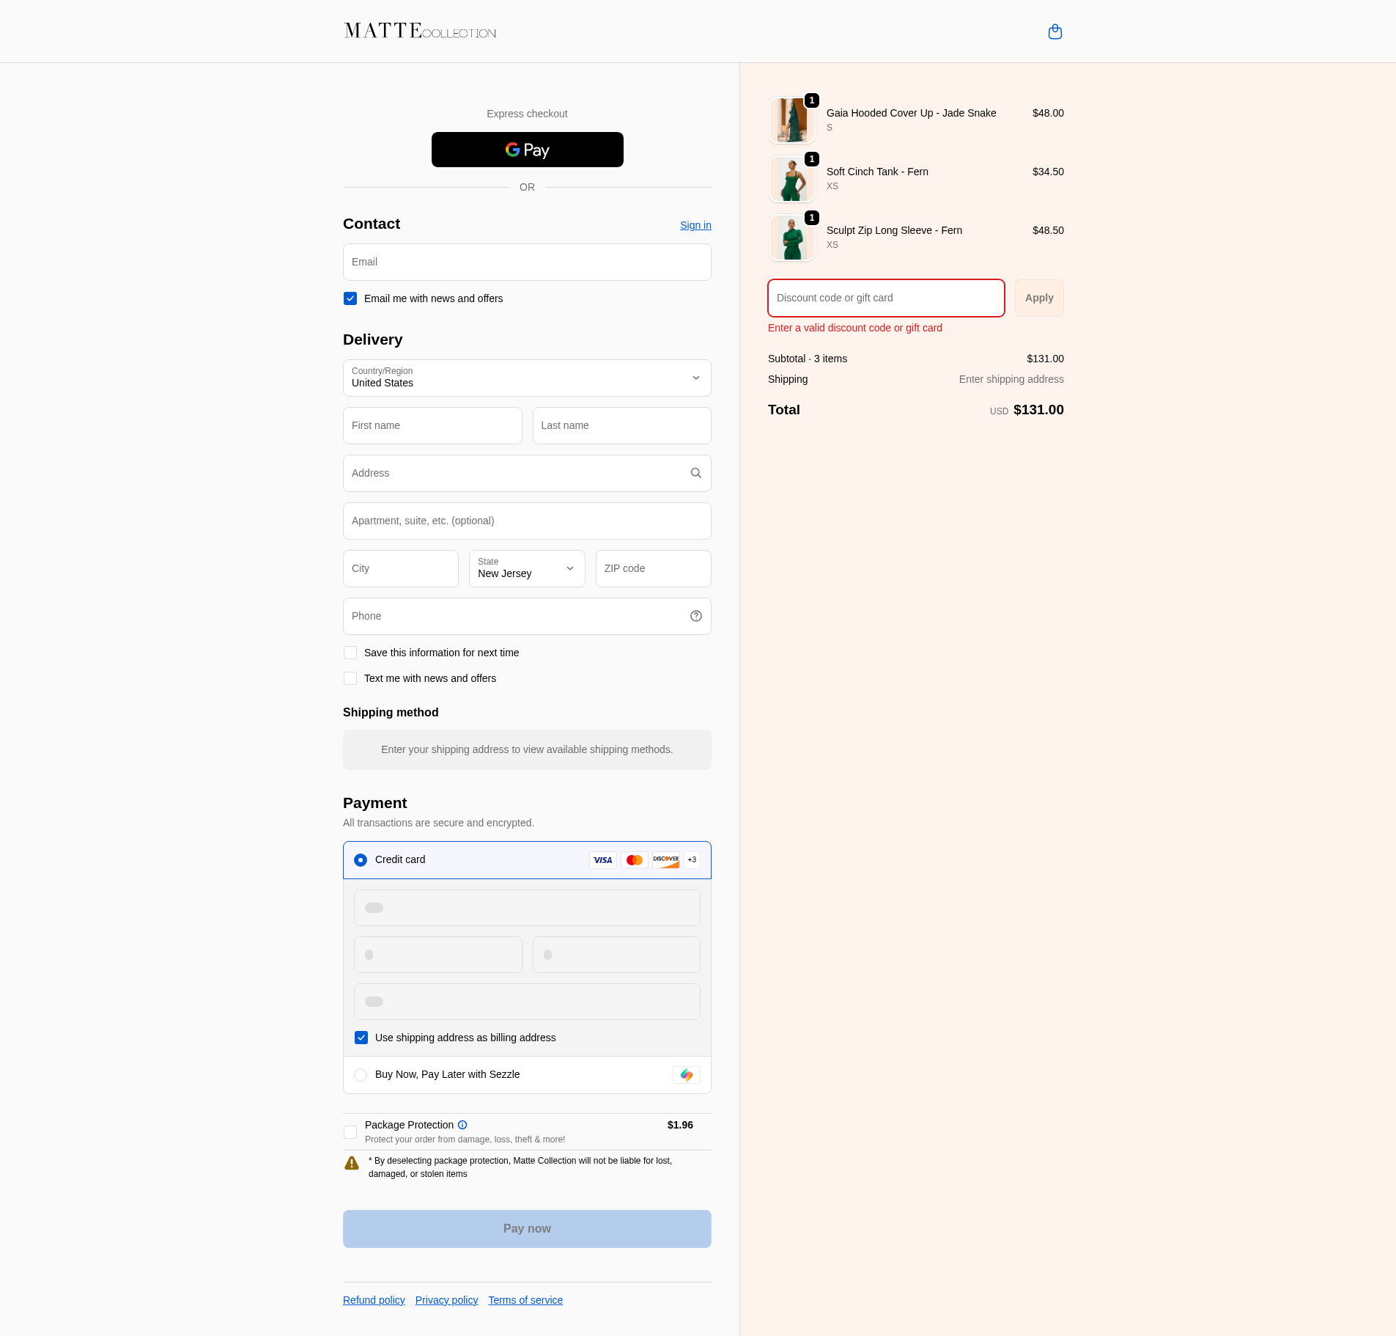Screen dimensions: 1396x1336
Task: Focus the Discount code or gift card field
Action: [885, 298]
